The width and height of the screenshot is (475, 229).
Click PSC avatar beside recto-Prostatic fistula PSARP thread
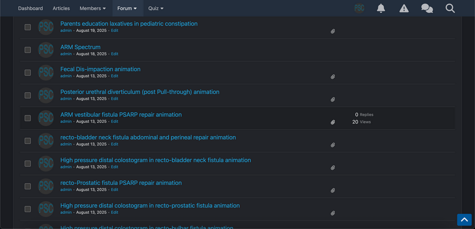tap(46, 186)
